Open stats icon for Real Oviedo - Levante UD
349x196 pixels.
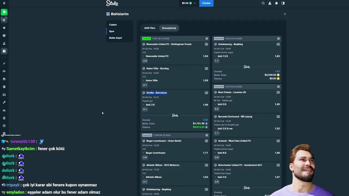coord(278,92)
